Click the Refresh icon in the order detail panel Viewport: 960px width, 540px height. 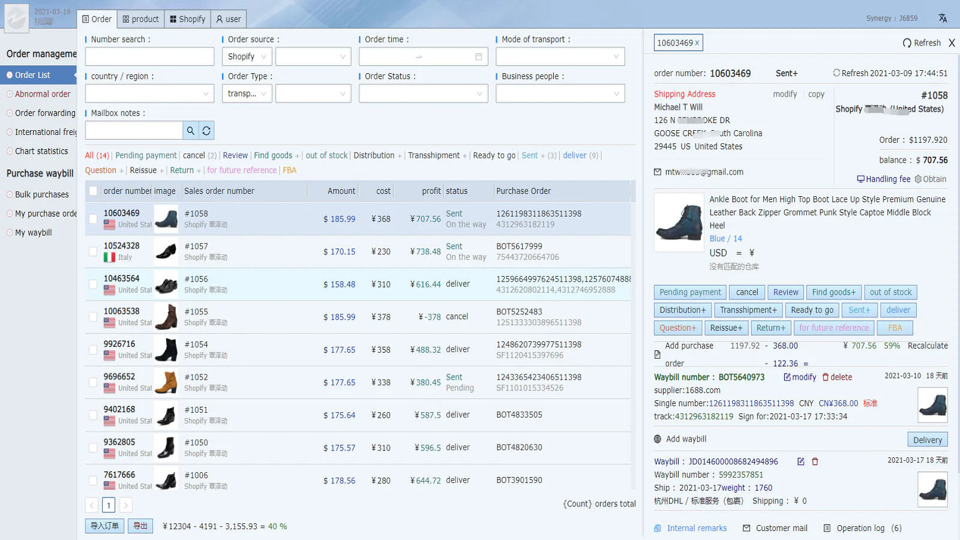tap(907, 43)
